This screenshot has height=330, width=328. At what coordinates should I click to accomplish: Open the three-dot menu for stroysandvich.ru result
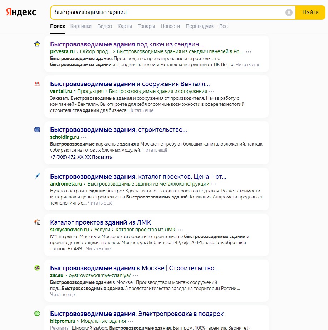click(180, 230)
